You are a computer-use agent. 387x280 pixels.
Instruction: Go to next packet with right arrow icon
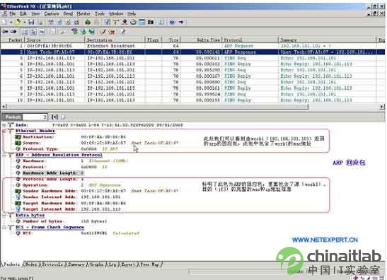coord(13,31)
